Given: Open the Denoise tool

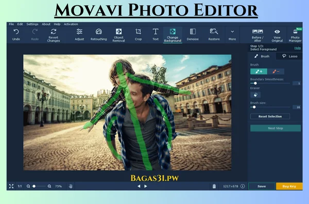Looking at the screenshot, I should [193, 34].
